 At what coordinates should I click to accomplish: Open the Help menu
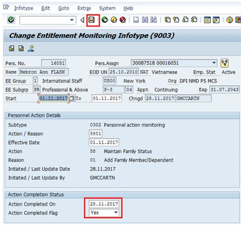[128, 8]
